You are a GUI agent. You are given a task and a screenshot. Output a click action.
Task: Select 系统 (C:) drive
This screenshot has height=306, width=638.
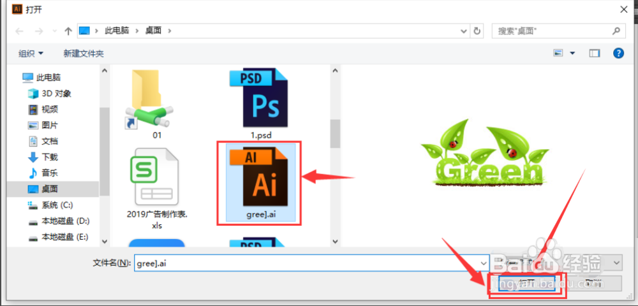click(50, 205)
